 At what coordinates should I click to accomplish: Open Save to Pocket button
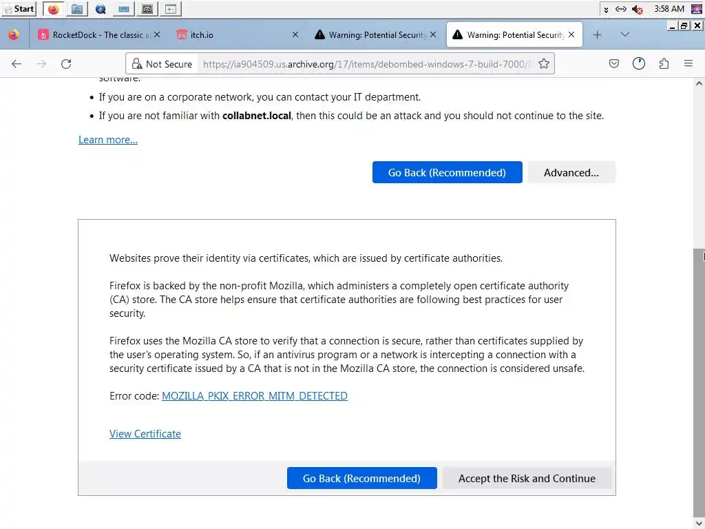click(613, 64)
